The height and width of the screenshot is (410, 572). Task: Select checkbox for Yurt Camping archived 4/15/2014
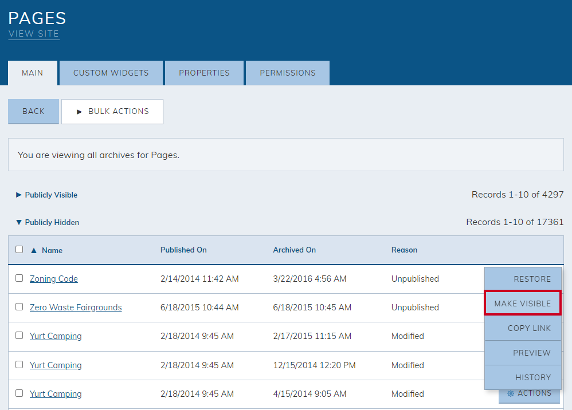click(19, 393)
